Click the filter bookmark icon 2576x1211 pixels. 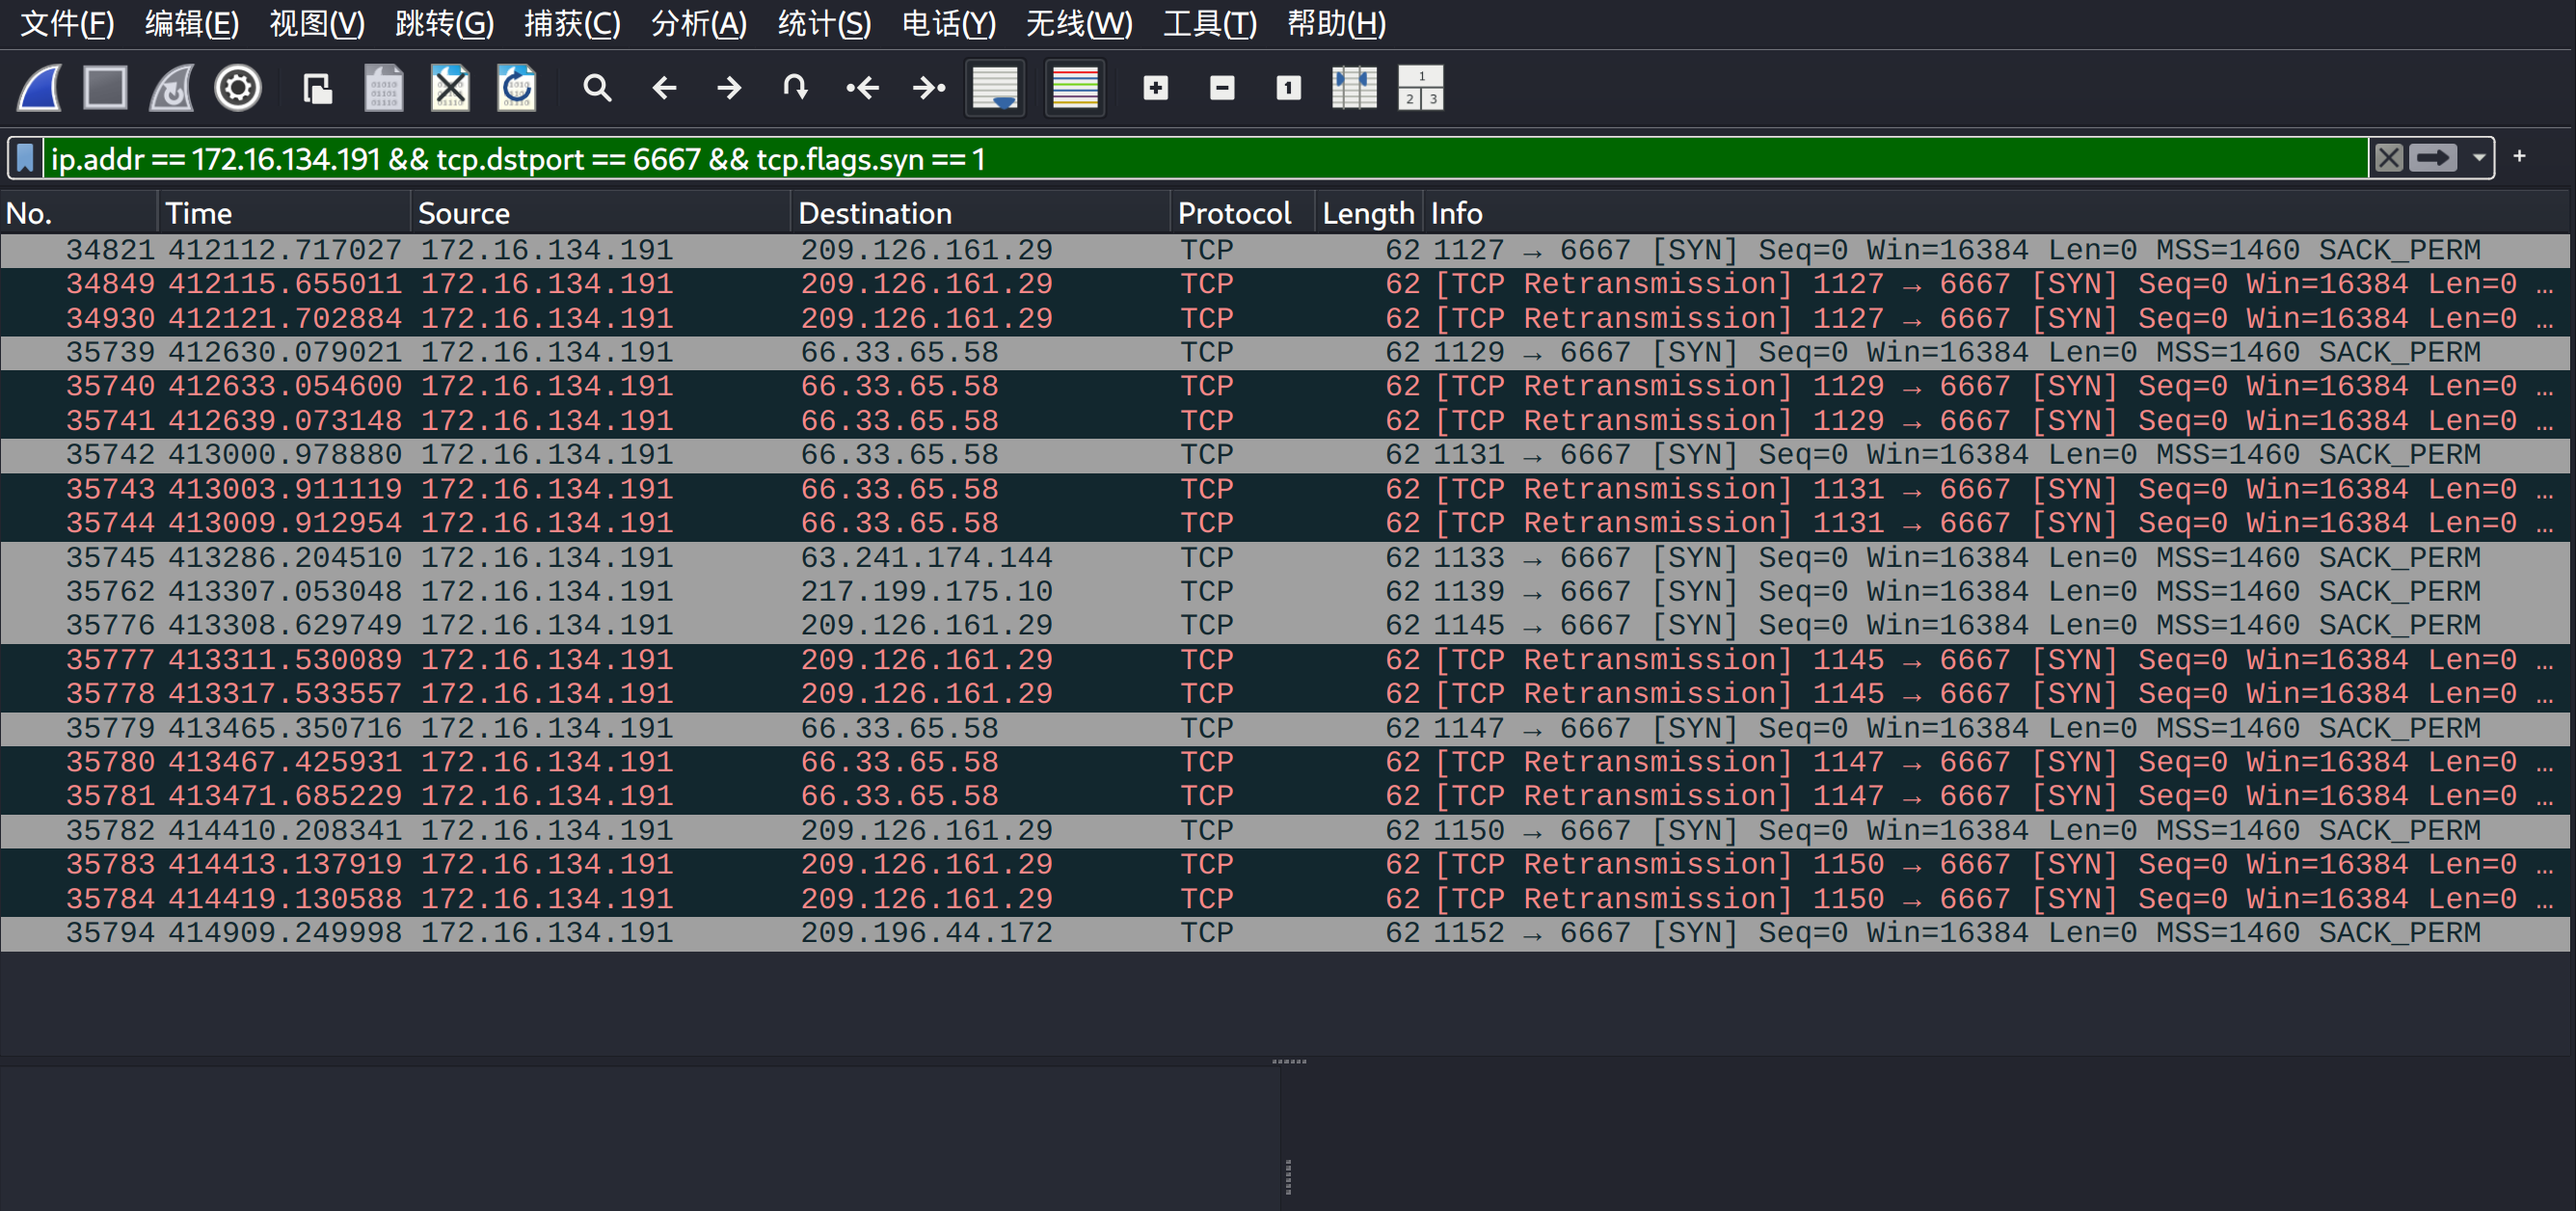coord(26,158)
